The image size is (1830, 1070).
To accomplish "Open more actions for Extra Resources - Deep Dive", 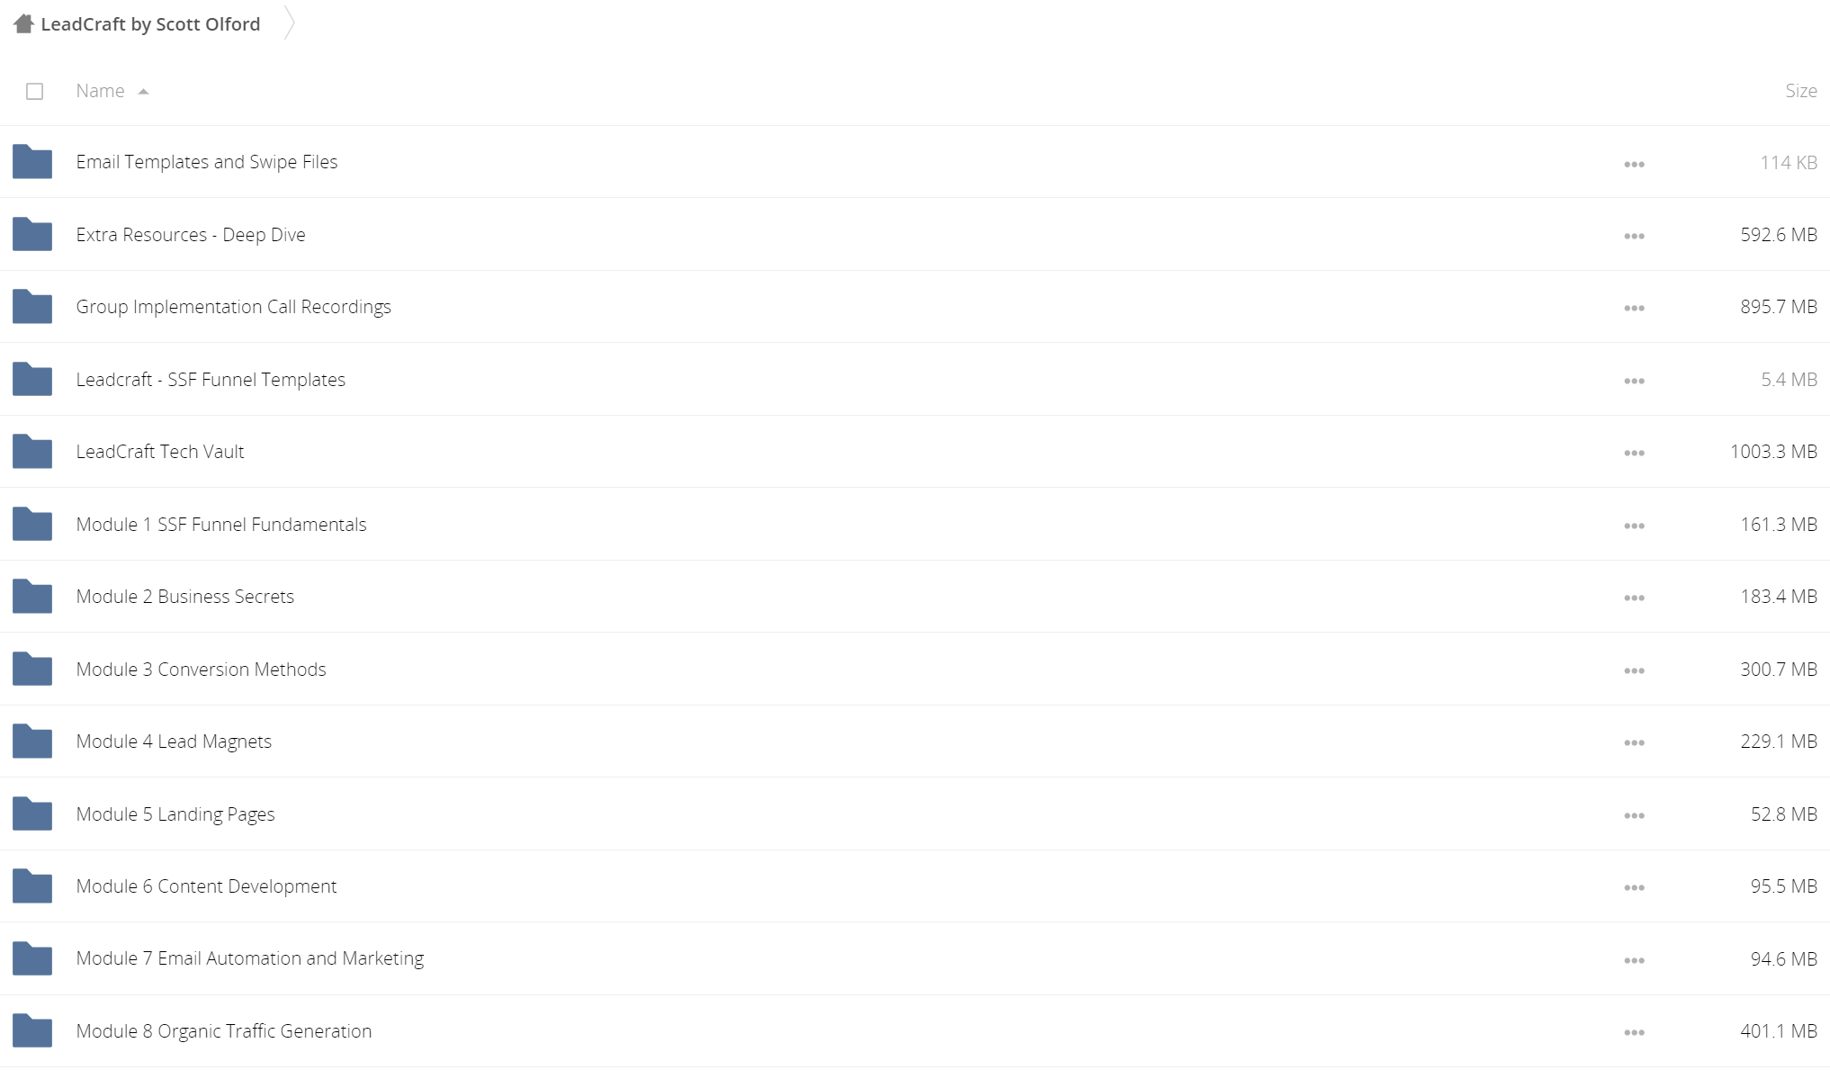I will [1634, 236].
